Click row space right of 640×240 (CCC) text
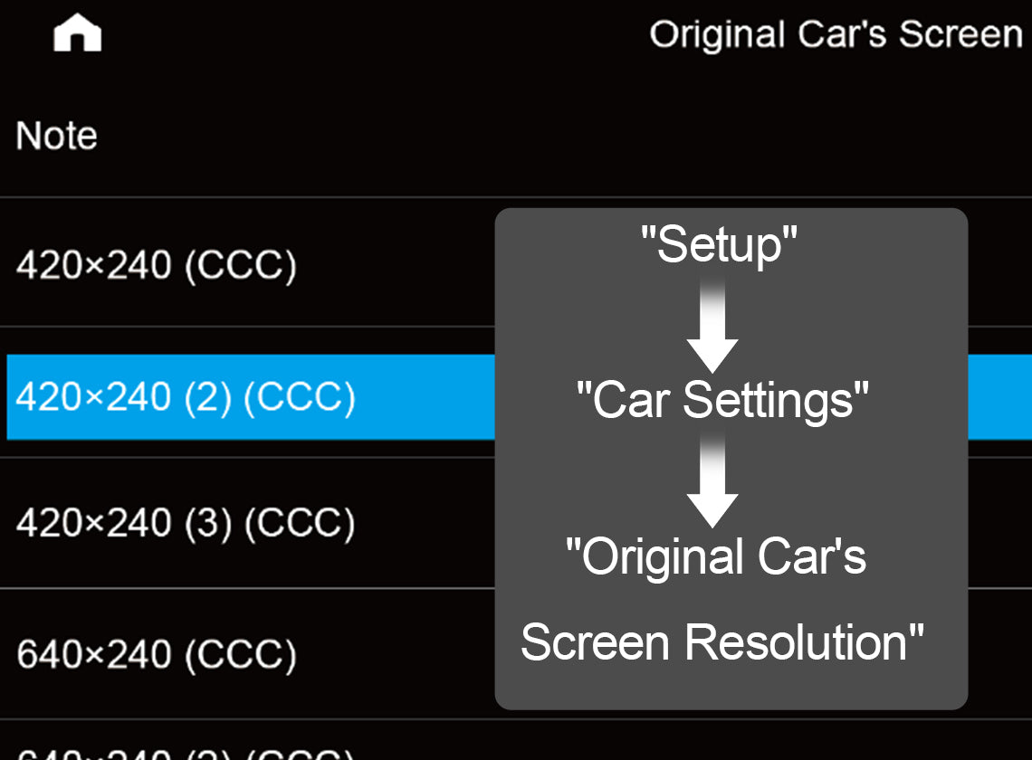 398,654
